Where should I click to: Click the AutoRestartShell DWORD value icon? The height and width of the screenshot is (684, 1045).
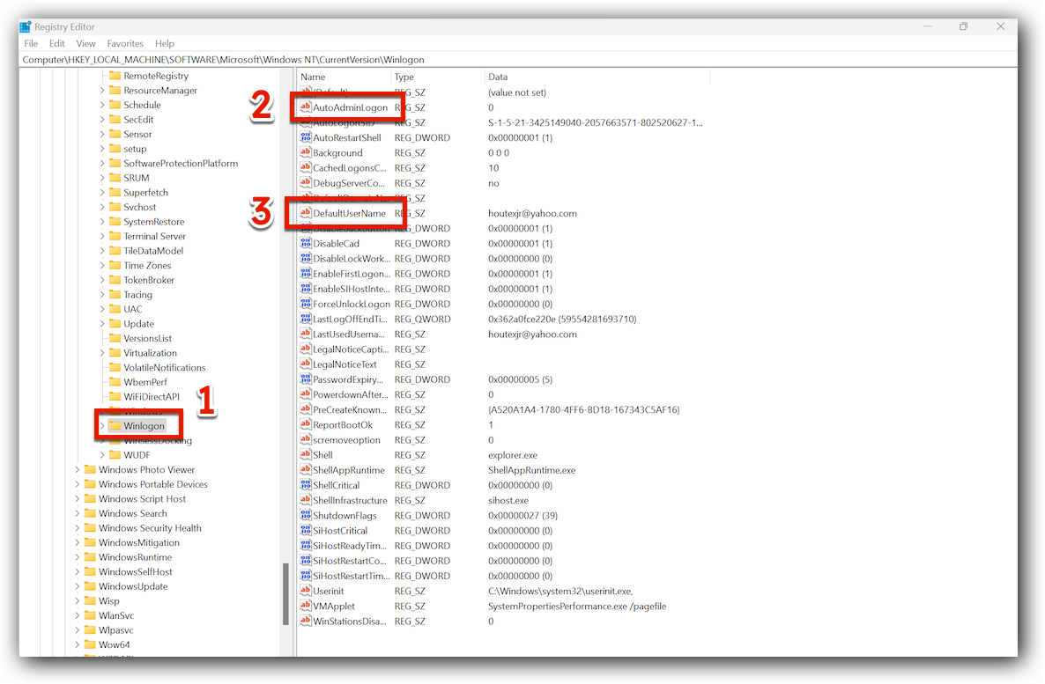pyautogui.click(x=306, y=138)
